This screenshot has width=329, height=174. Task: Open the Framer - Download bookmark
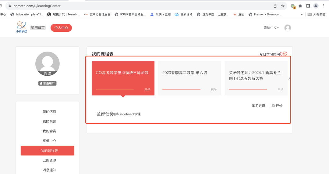pyautogui.click(x=265, y=14)
